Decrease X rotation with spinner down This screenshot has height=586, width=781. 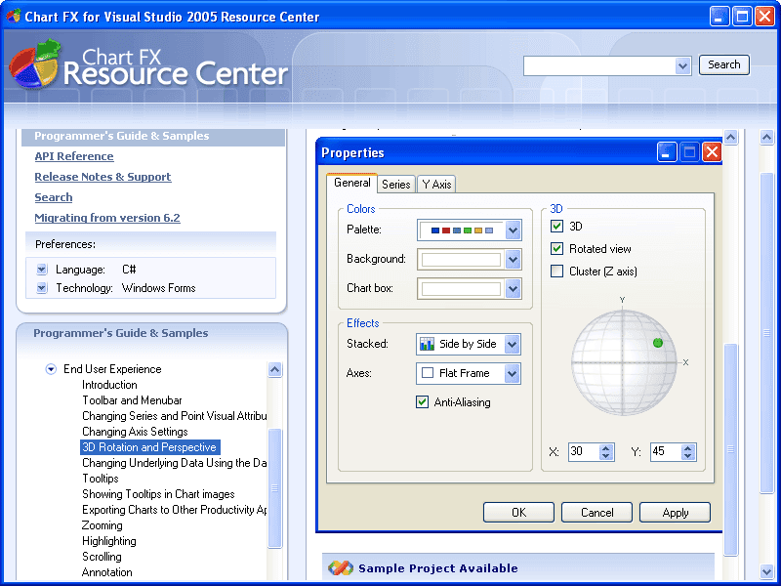[605, 456]
